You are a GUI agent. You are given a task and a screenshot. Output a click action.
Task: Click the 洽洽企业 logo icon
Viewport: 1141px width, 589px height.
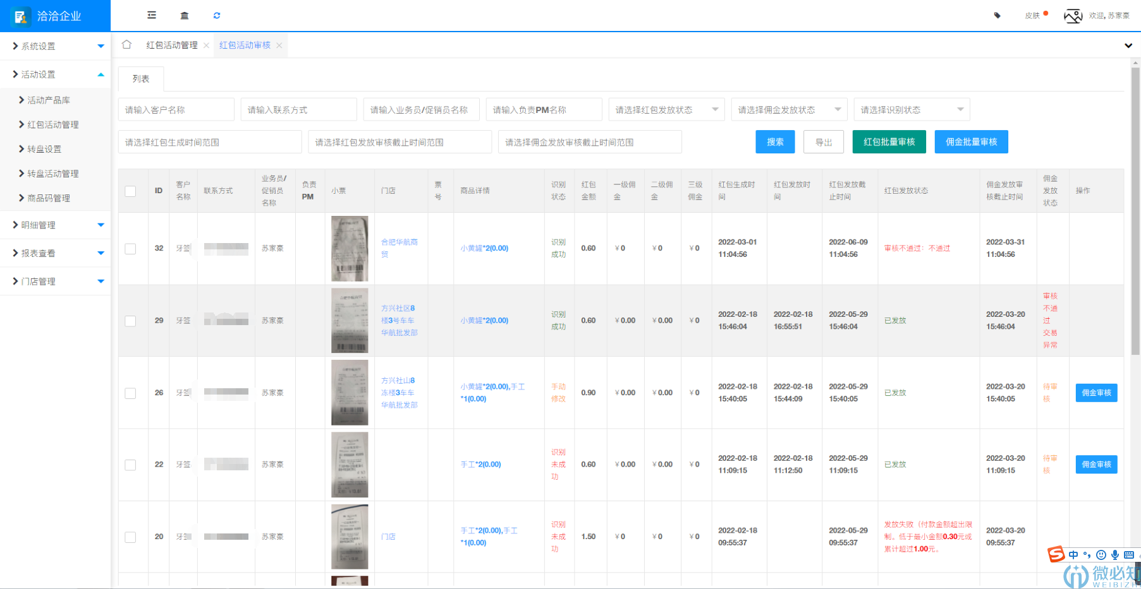(21, 16)
